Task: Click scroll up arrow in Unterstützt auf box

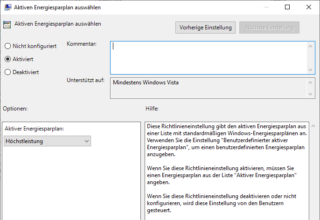Action: [311, 82]
